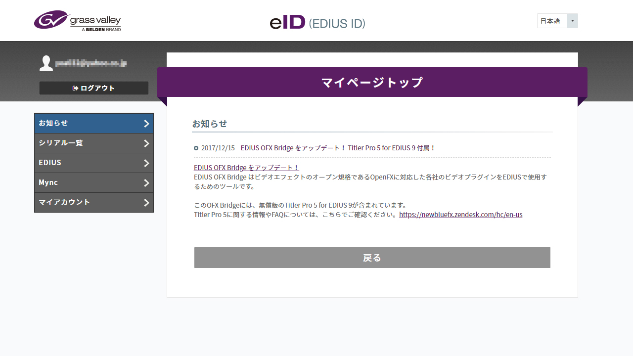Open the newbluefx.zendesk.com help link
633x356 pixels.
point(460,215)
